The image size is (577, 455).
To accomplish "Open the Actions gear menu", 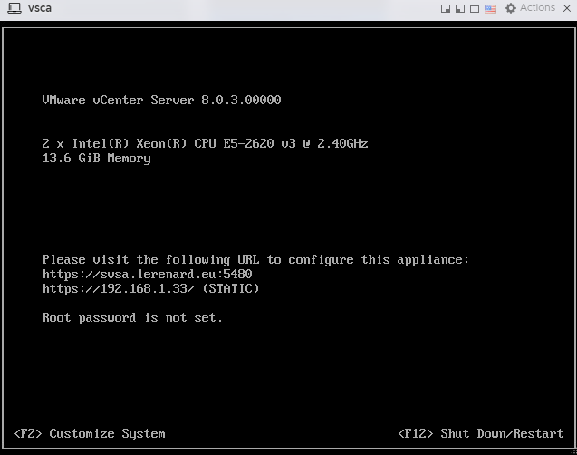I will pyautogui.click(x=530, y=8).
